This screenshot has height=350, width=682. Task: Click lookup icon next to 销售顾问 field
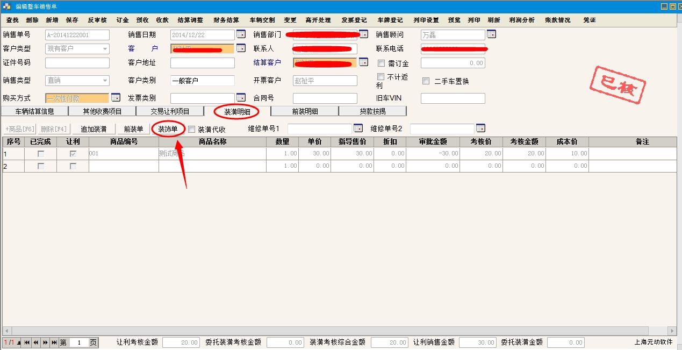(x=491, y=34)
